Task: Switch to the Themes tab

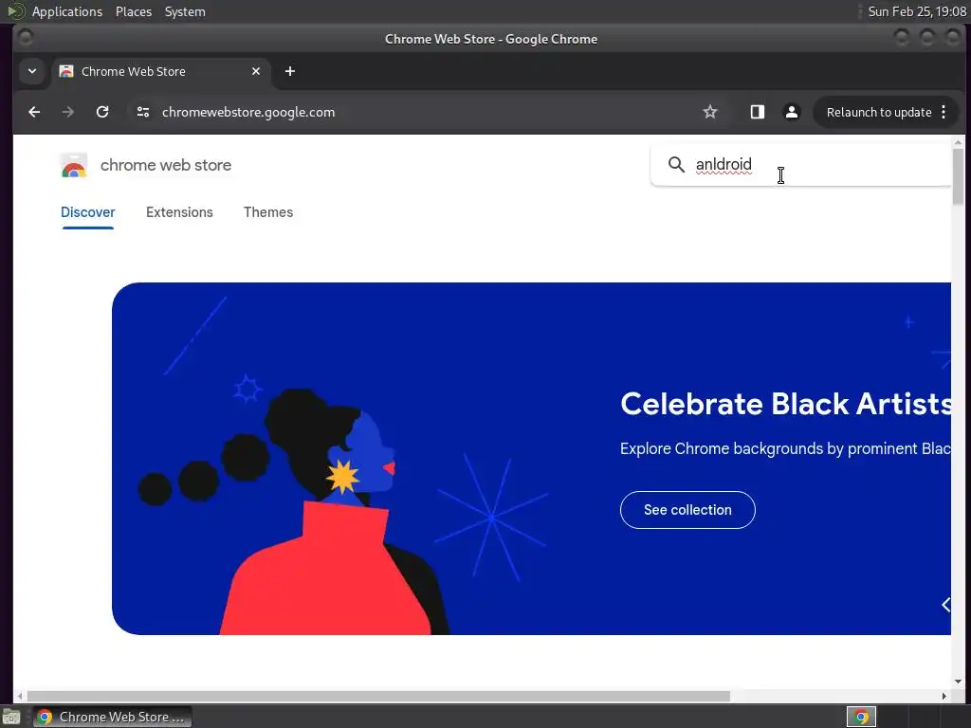Action: pyautogui.click(x=268, y=212)
